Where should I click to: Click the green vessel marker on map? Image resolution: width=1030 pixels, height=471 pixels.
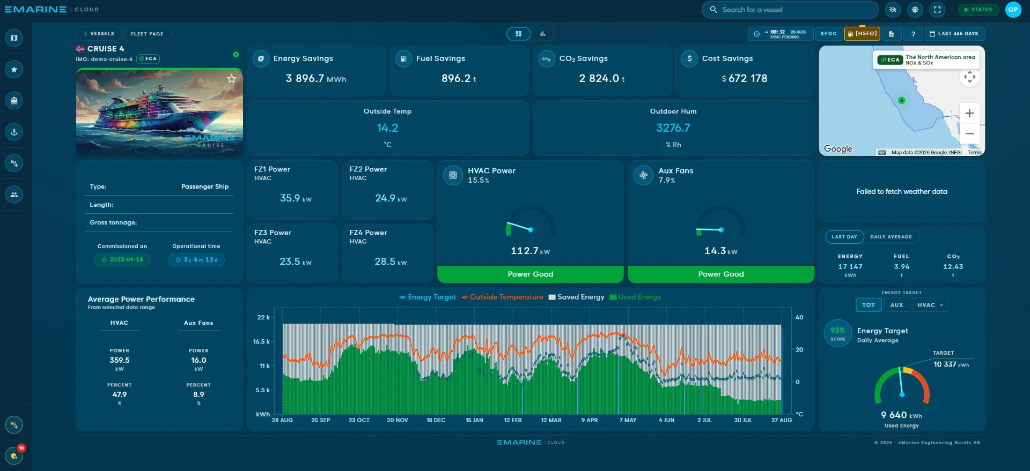902,100
